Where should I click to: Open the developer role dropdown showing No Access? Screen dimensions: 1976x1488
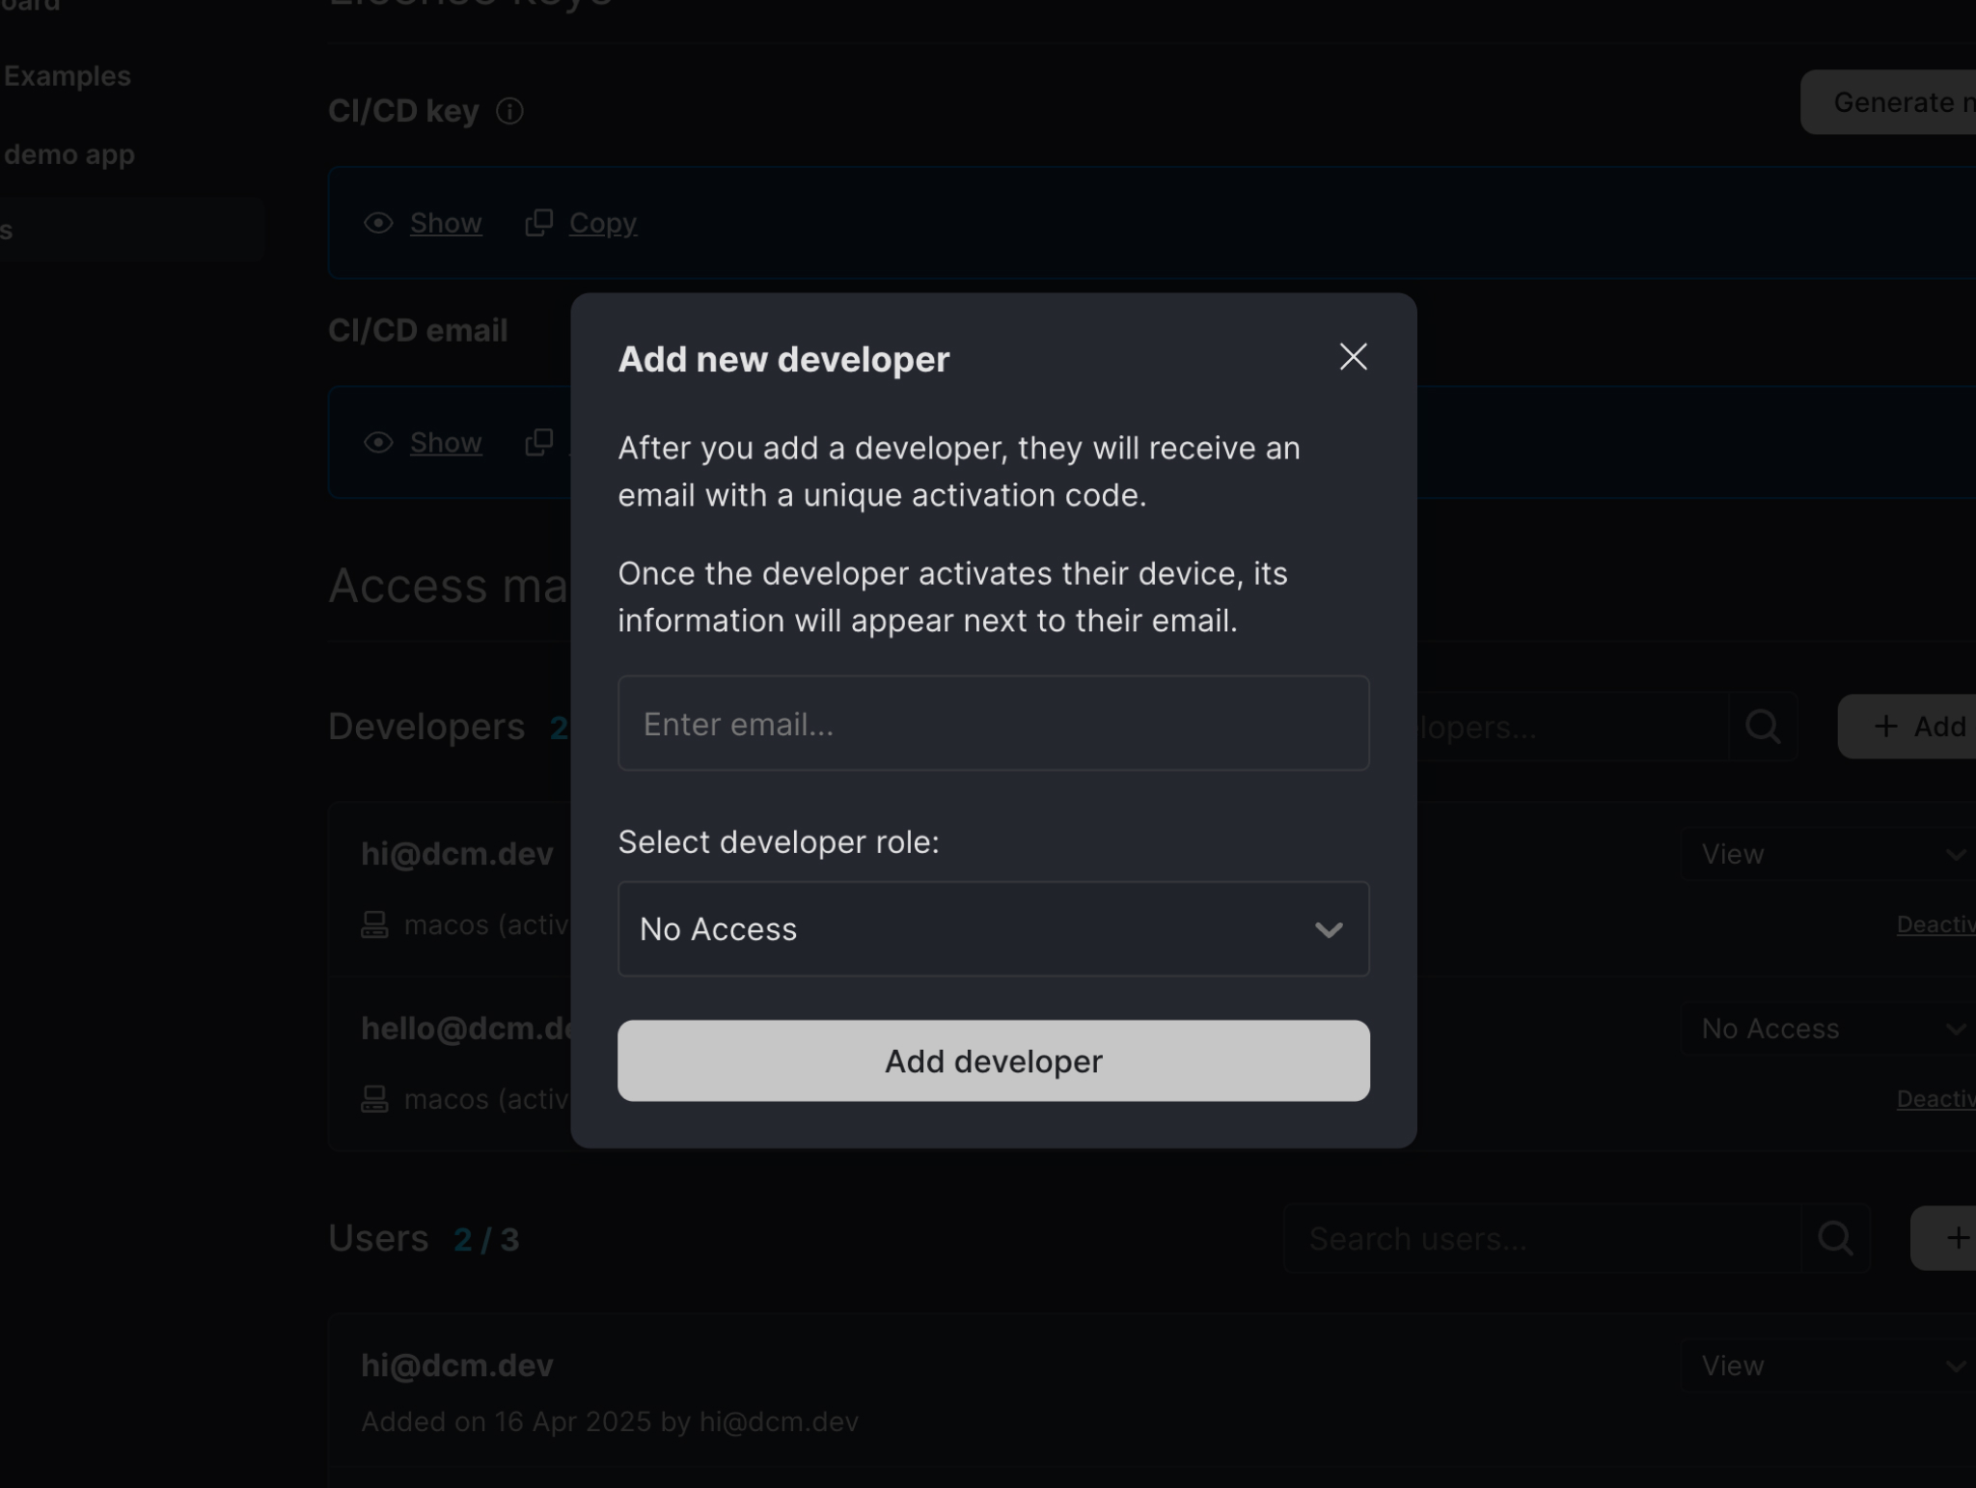click(x=993, y=929)
